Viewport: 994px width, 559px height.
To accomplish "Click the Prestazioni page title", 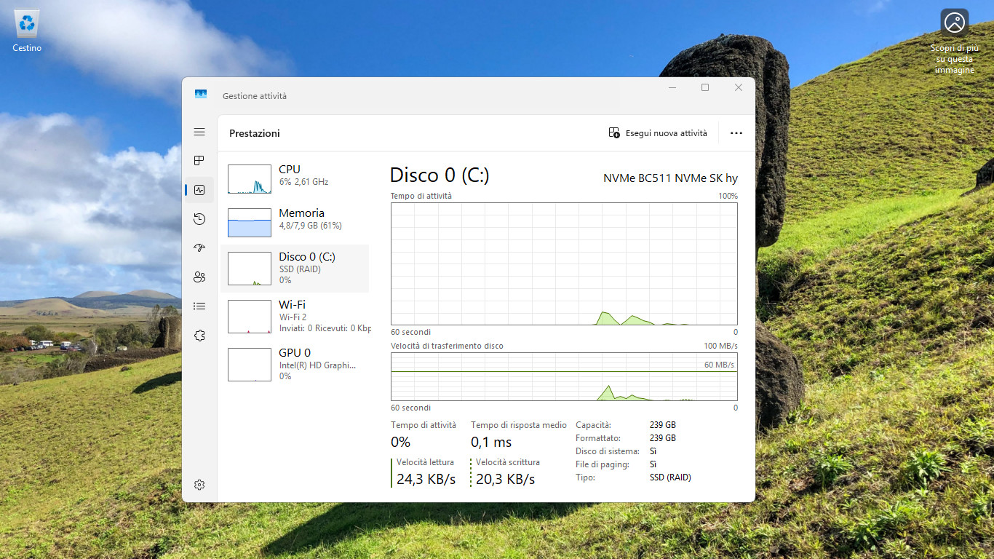I will (x=255, y=133).
